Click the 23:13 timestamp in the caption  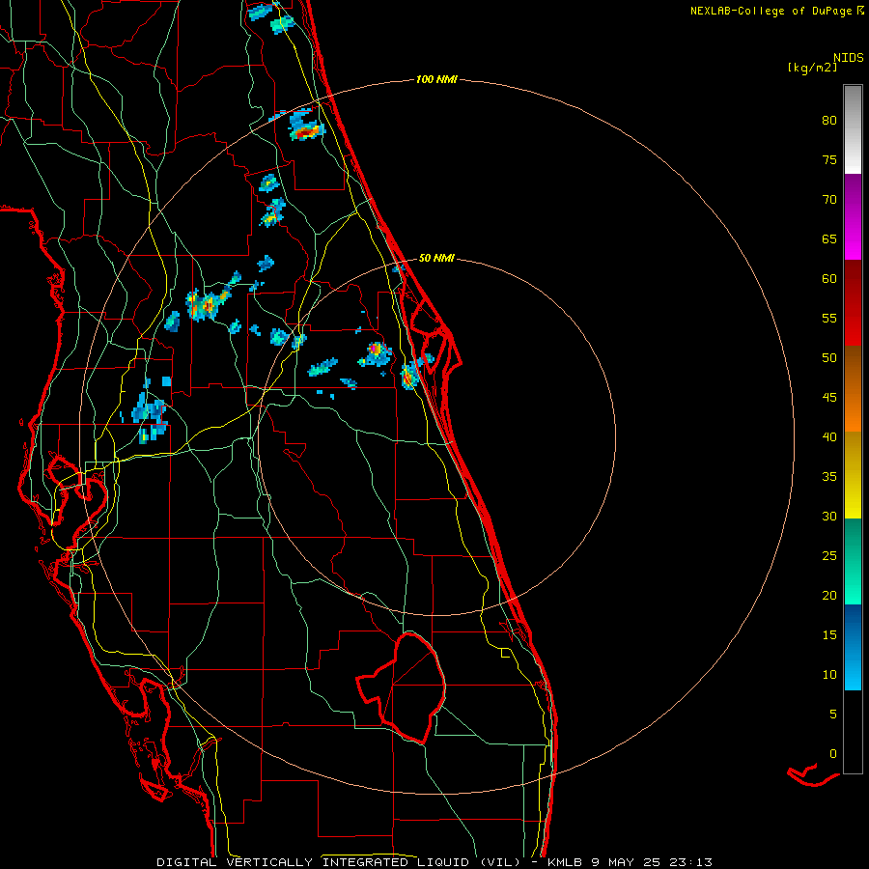690,862
